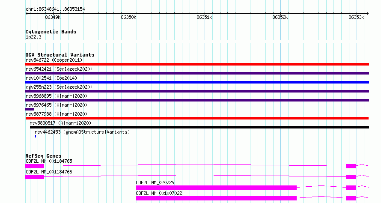The height and width of the screenshot is (203, 381).
Task: Click the blue nsv1002541 variant bar
Action: (197, 82)
